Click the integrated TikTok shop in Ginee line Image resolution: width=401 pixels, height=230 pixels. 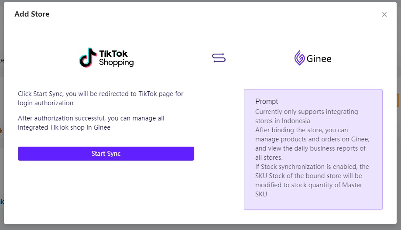click(x=64, y=127)
